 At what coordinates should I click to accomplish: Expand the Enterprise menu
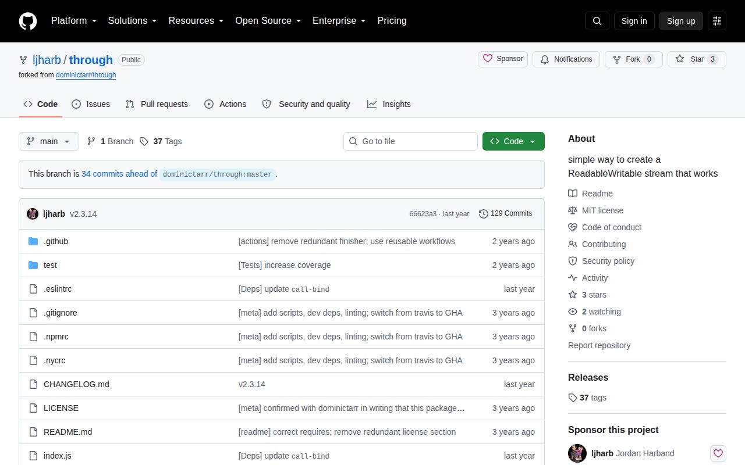(339, 21)
